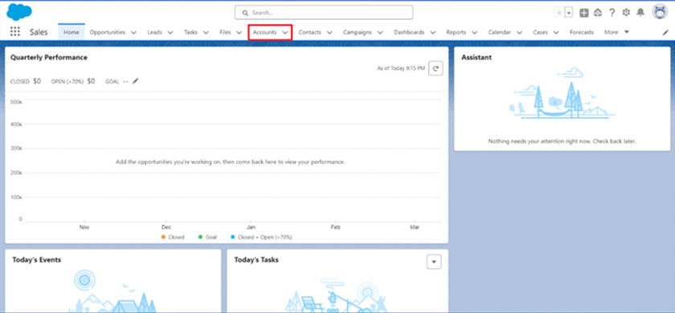This screenshot has height=313, width=675.
Task: Open the Help question mark icon
Action: point(612,13)
